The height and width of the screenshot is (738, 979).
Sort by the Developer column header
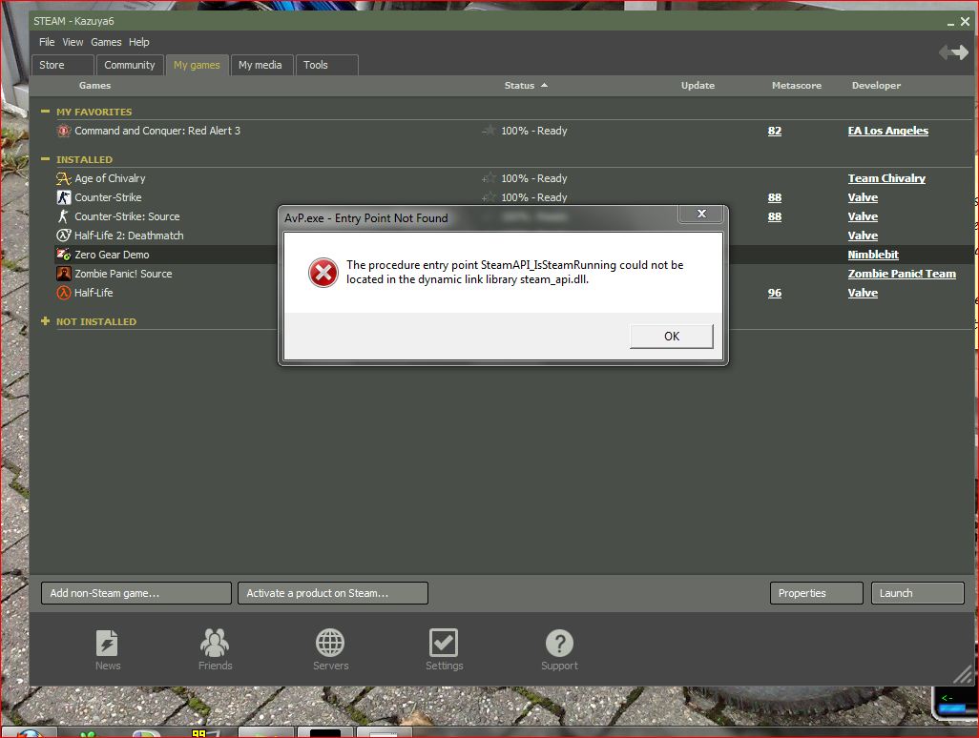(876, 86)
